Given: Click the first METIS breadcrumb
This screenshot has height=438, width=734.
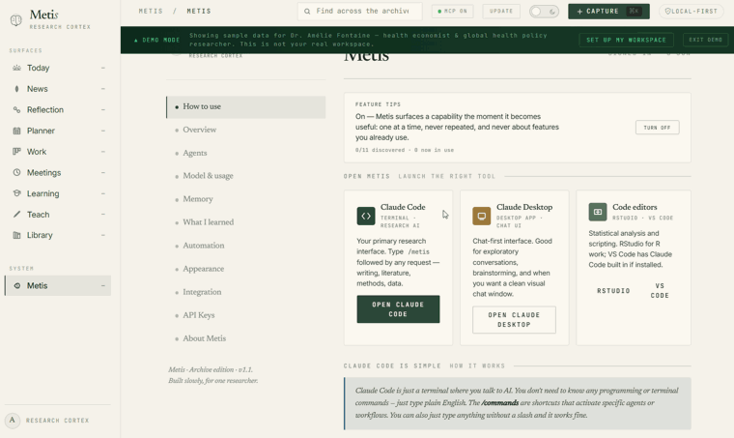Looking at the screenshot, I should [151, 12].
